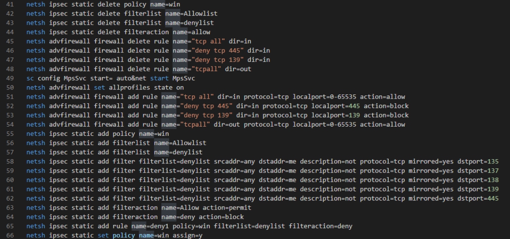
Task: Click 'dstport=135' at end of line 58
Action: pos(478,161)
